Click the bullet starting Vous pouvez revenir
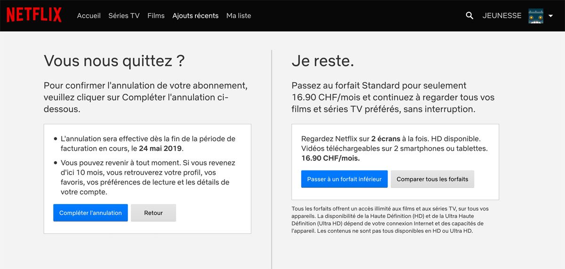This screenshot has height=269, width=565. (x=148, y=177)
